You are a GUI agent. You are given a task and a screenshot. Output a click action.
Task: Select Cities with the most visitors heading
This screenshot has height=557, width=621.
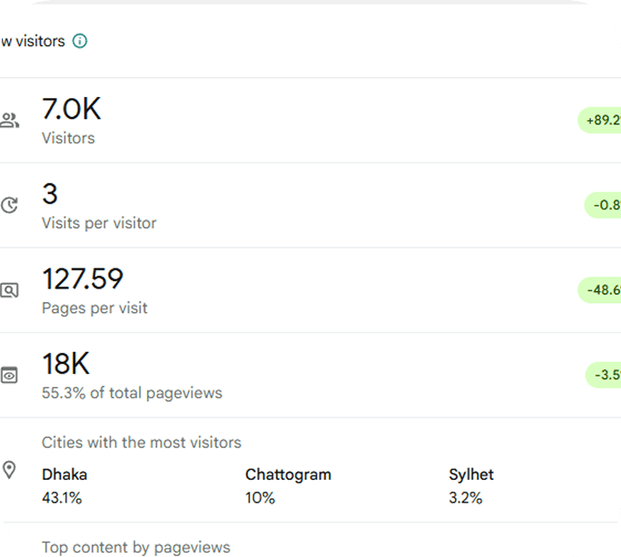pos(142,443)
